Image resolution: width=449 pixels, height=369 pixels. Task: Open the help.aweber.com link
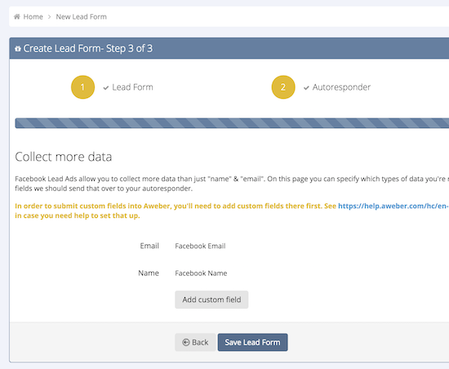pyautogui.click(x=393, y=206)
